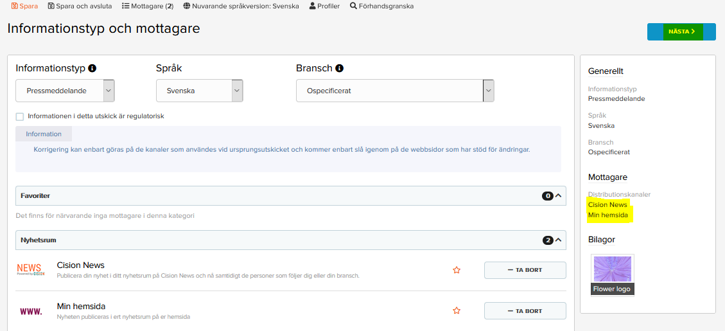Click the Cision News logo
Image resolution: width=725 pixels, height=331 pixels.
[31, 270]
